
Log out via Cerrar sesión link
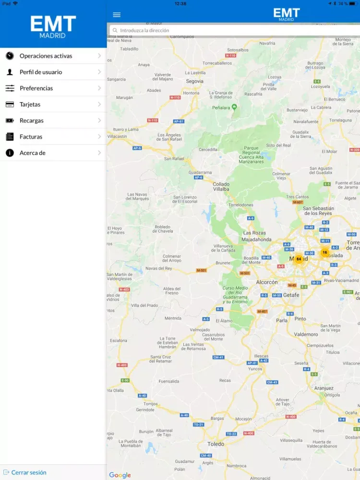click(29, 472)
